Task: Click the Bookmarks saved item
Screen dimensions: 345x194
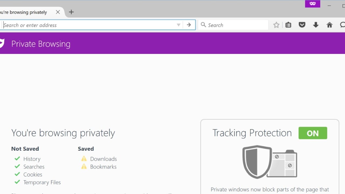Action: 103,167
